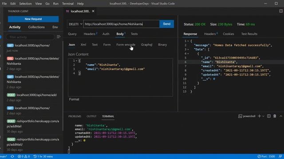Open the Run menu
Image resolution: width=284 pixels, height=159 pixels.
click(x=55, y=4)
